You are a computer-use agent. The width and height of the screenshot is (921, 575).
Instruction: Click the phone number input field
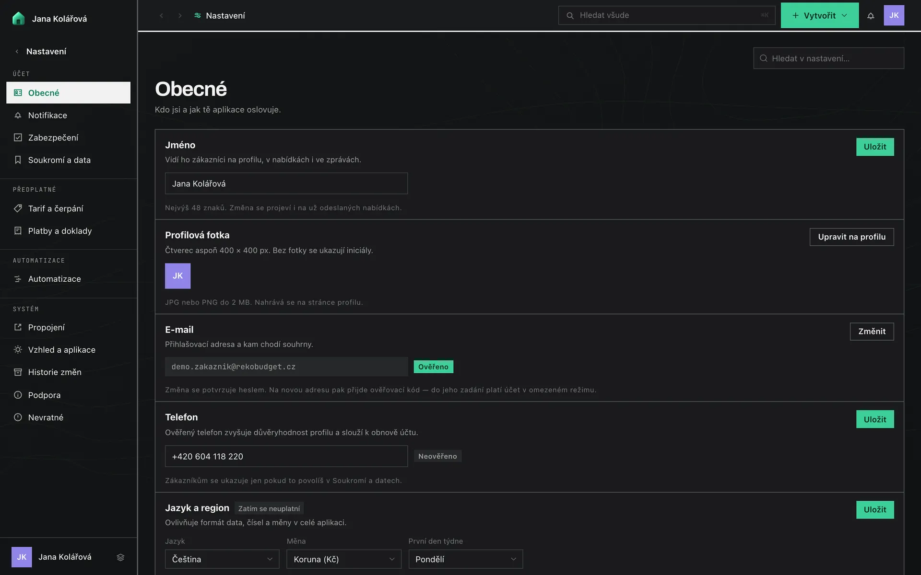286,456
